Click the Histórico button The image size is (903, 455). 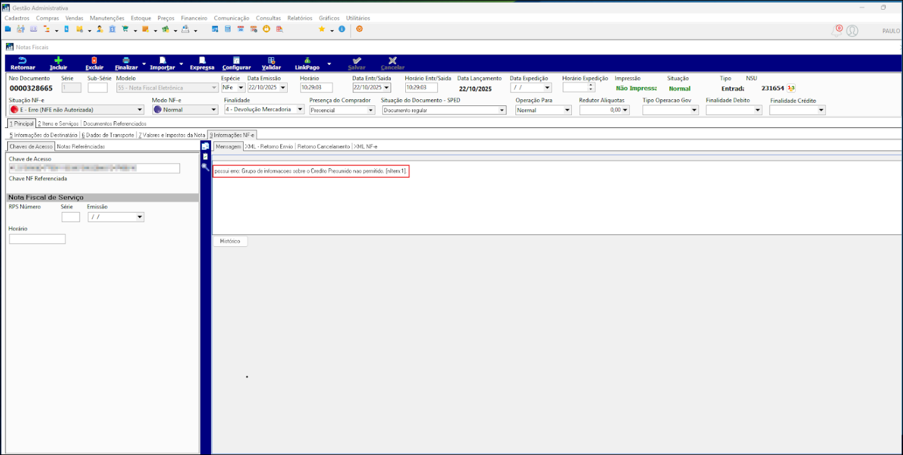[230, 241]
